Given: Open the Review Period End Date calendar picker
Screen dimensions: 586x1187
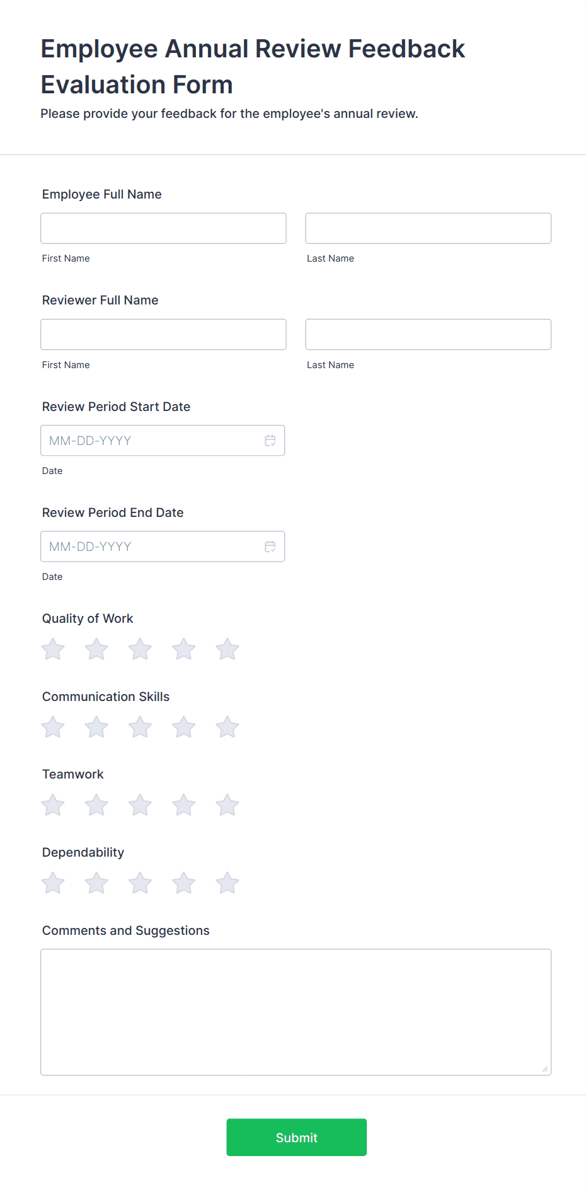Looking at the screenshot, I should (x=270, y=546).
